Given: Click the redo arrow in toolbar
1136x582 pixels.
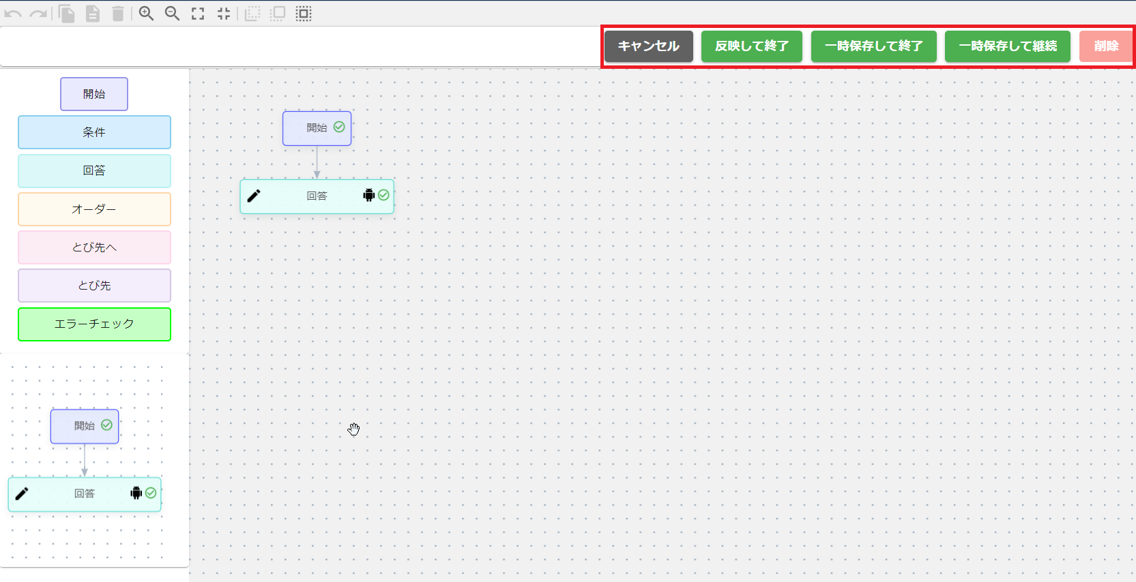Looking at the screenshot, I should click(38, 14).
